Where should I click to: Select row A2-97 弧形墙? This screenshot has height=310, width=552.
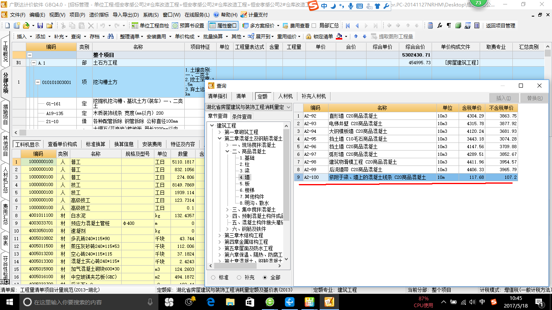(406, 154)
